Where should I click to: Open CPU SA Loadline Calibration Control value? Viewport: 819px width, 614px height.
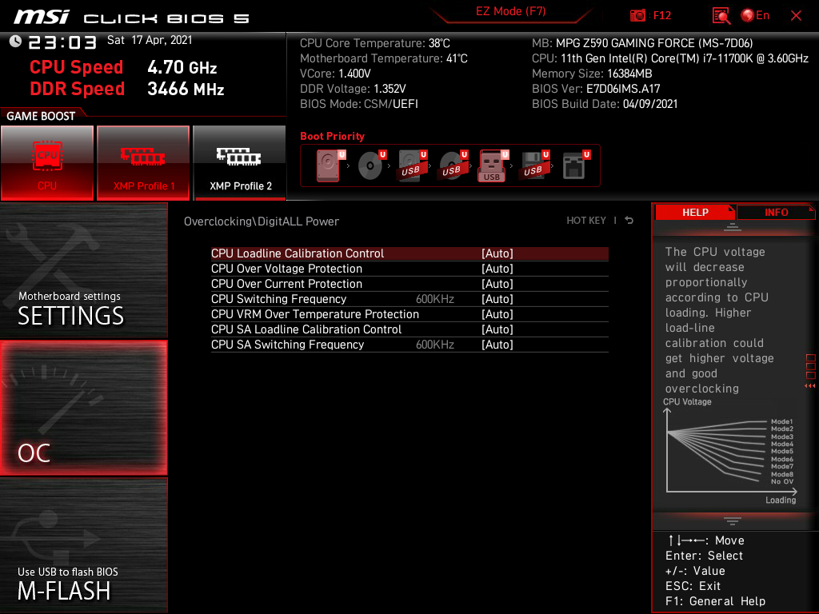[497, 329]
